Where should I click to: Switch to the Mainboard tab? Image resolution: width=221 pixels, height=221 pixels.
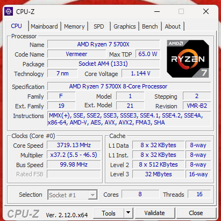44,26
